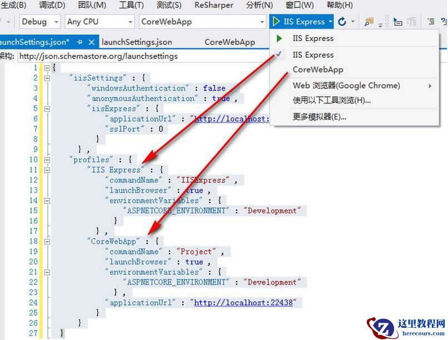
Task: Click the browser refresh icon in toolbar
Action: point(342,22)
